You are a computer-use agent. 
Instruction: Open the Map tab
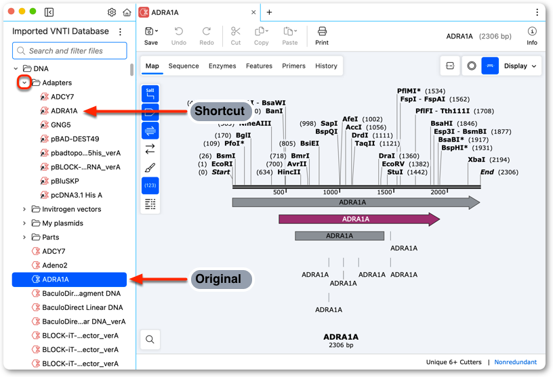152,66
